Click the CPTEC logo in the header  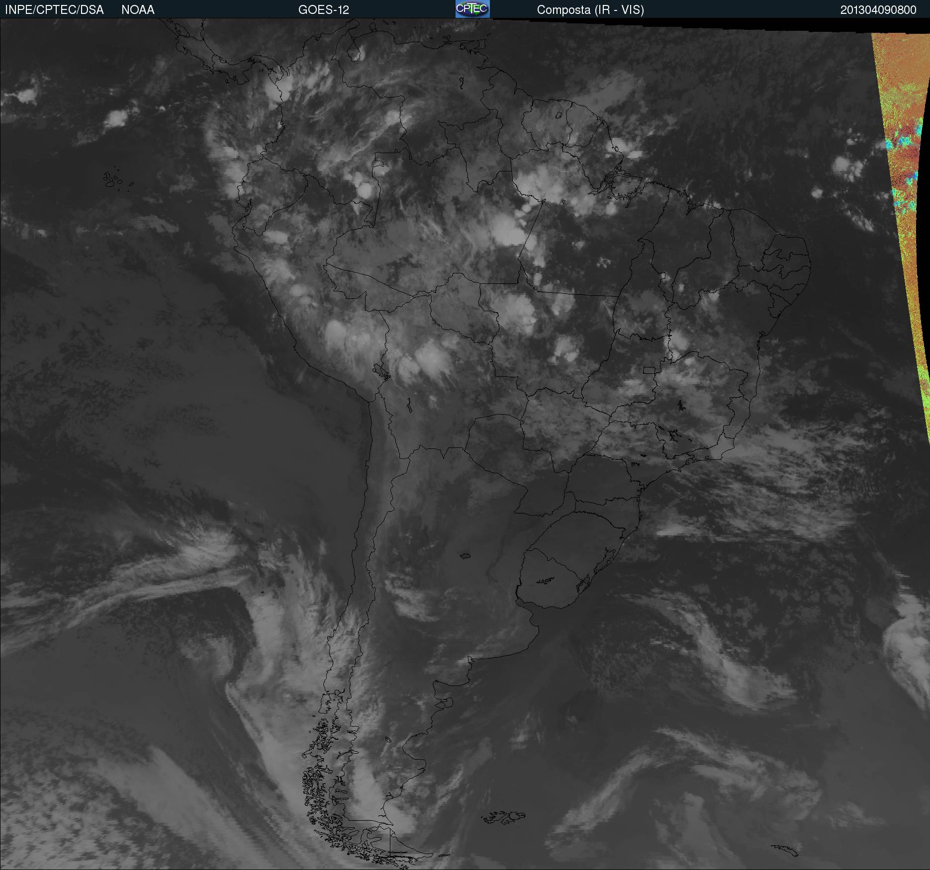[472, 9]
